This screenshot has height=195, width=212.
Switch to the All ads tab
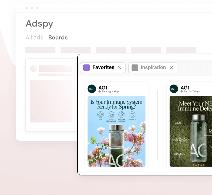(x=34, y=37)
